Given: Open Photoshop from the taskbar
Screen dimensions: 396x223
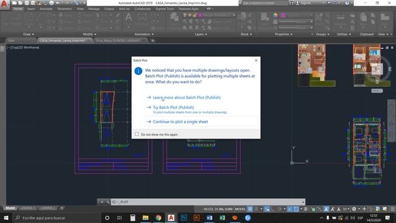Looking at the screenshot, I should point(184,217).
